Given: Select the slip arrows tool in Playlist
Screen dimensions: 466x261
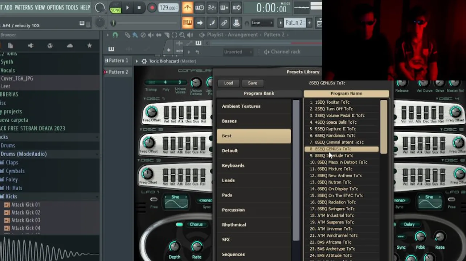Looking at the screenshot, I should click(x=159, y=35).
